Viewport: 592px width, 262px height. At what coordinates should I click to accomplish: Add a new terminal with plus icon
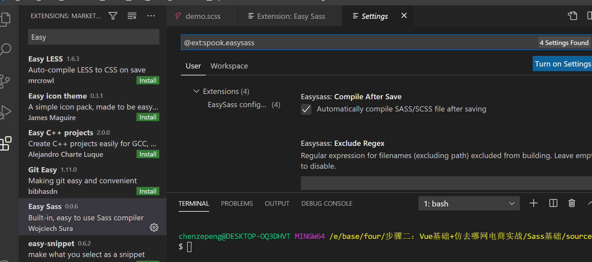[x=534, y=203]
